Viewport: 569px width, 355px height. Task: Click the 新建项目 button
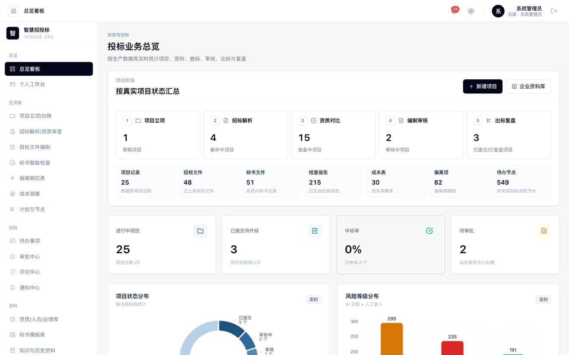pos(482,86)
